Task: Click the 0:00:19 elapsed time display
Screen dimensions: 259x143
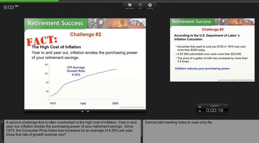Action: (x=214, y=110)
